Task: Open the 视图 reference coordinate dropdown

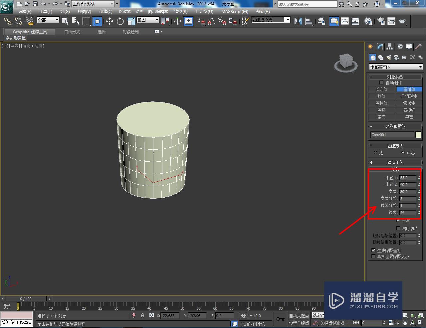Action: coord(148,20)
